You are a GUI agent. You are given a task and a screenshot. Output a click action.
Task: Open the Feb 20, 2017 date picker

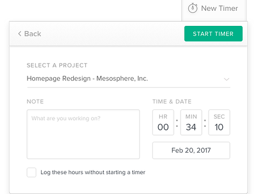[191, 150]
